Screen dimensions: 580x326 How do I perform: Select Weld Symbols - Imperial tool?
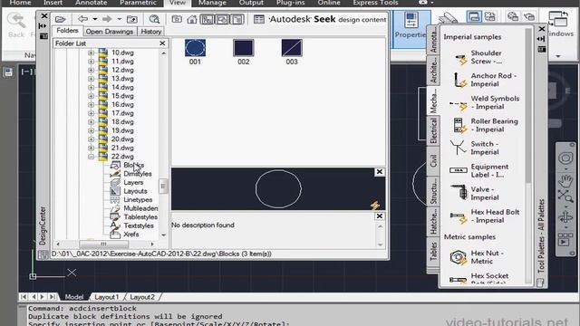(484, 102)
